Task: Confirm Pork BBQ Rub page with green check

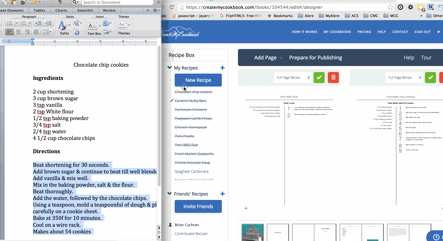Action: coord(319,77)
